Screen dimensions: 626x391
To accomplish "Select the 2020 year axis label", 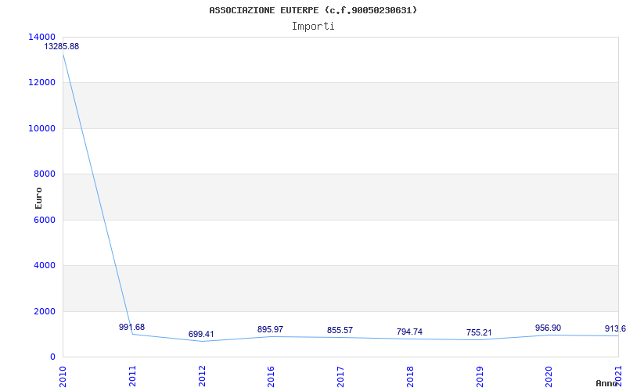I will click(549, 376).
